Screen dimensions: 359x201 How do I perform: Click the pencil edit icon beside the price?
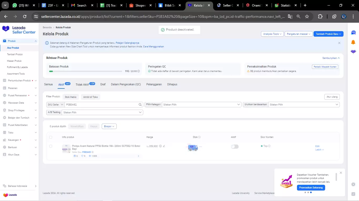[x=164, y=146]
